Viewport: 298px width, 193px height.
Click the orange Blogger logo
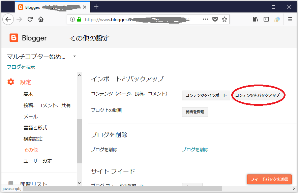coord(14,38)
